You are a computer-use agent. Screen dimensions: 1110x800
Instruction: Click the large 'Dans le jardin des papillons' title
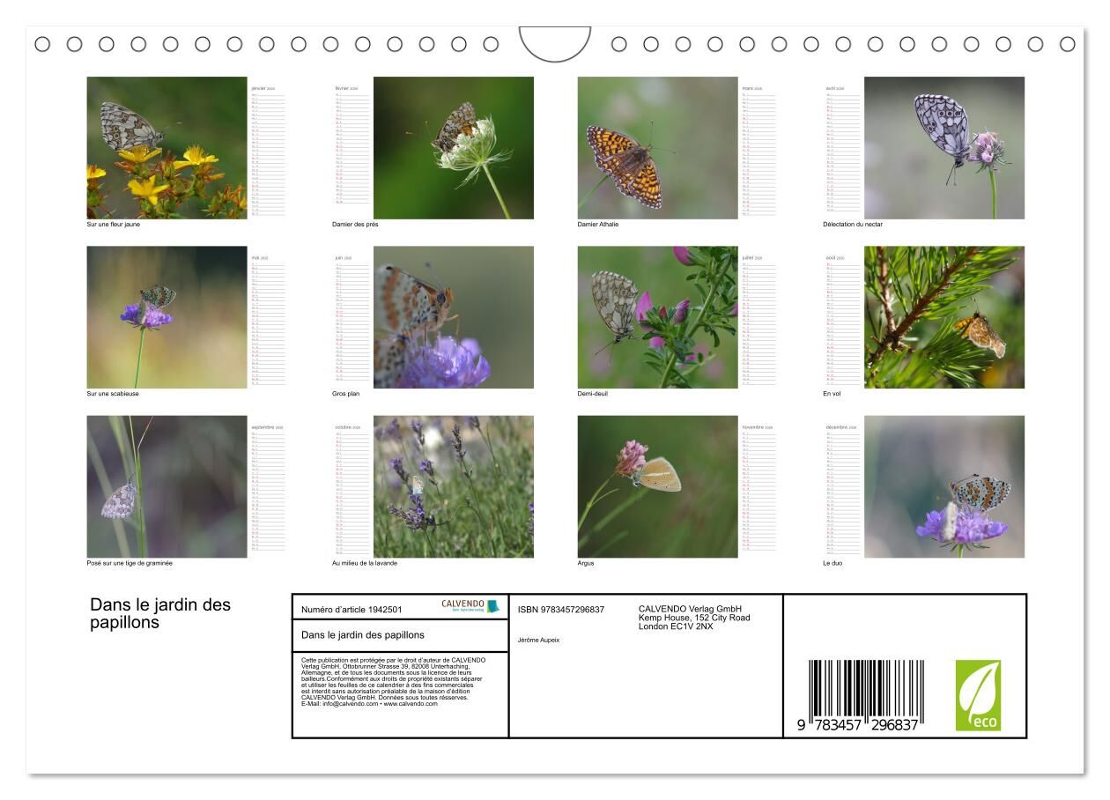pyautogui.click(x=159, y=613)
